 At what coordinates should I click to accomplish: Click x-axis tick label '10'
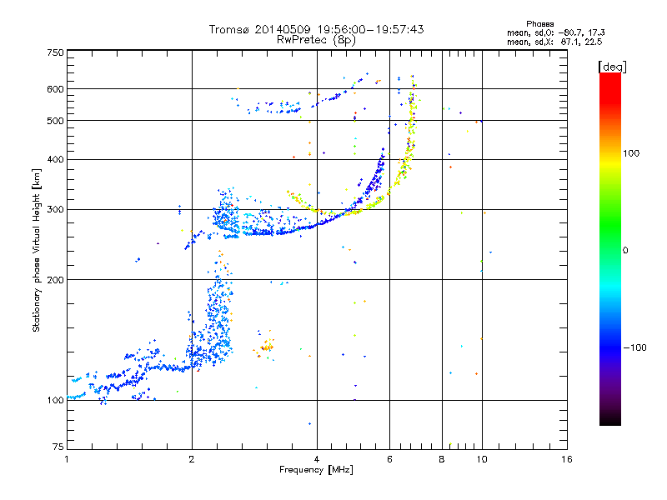tap(482, 459)
